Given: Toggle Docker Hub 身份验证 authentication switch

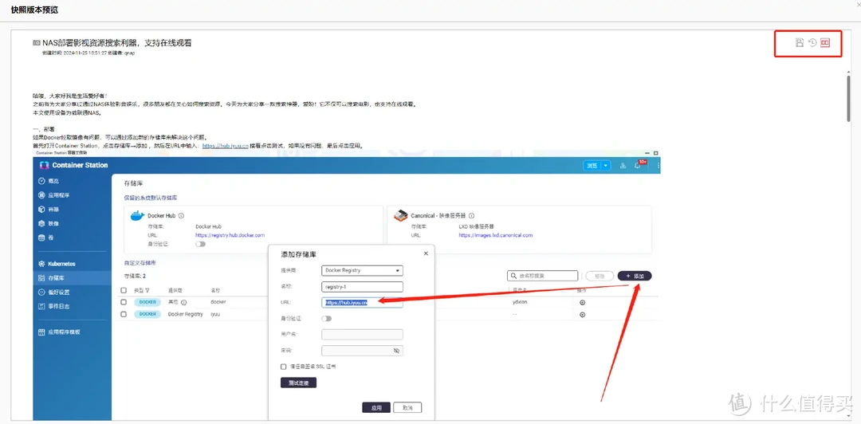Looking at the screenshot, I should pos(200,244).
